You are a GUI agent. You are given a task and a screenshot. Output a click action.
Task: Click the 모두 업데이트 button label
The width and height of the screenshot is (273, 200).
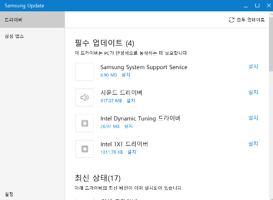click(251, 20)
